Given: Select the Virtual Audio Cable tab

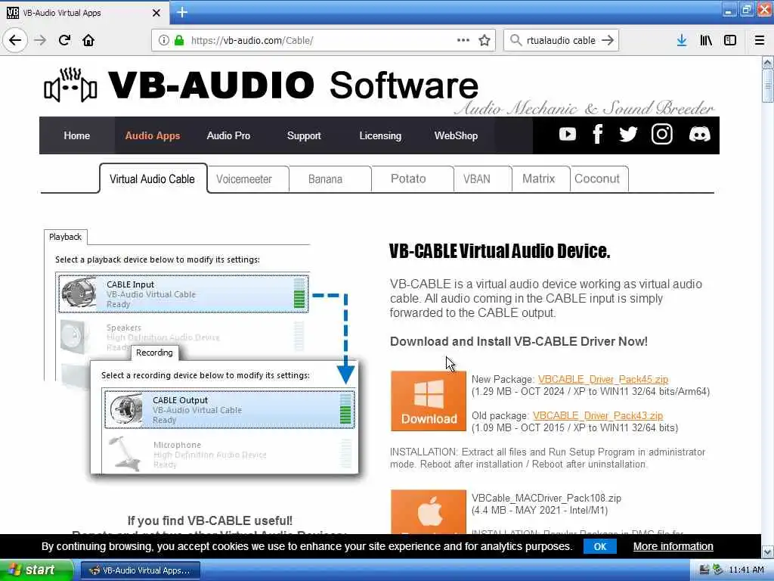Looking at the screenshot, I should (x=153, y=179).
